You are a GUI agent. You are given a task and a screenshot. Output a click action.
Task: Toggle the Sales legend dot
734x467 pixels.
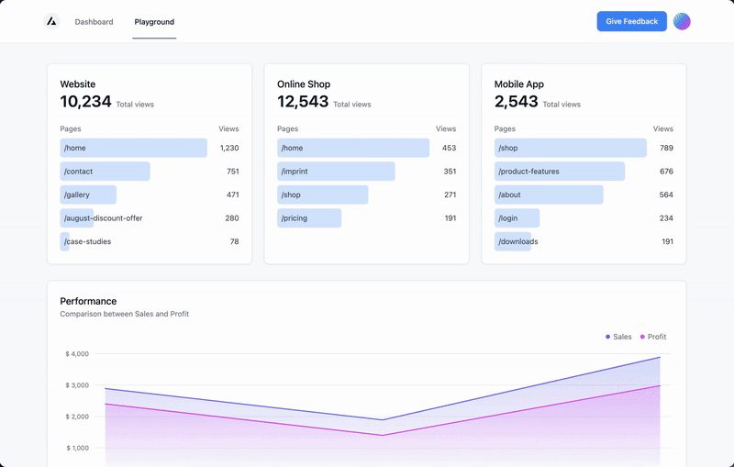click(x=607, y=337)
